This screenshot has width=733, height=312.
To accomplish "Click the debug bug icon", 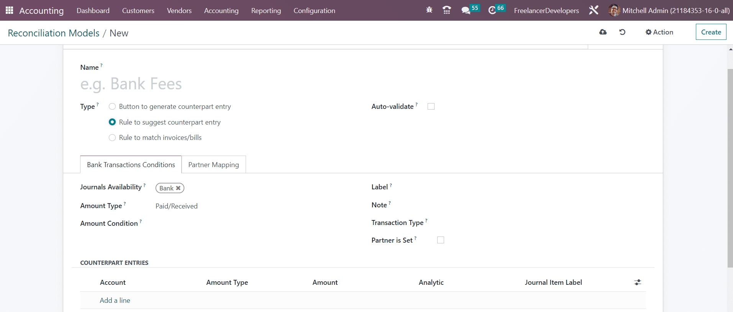I will [429, 10].
